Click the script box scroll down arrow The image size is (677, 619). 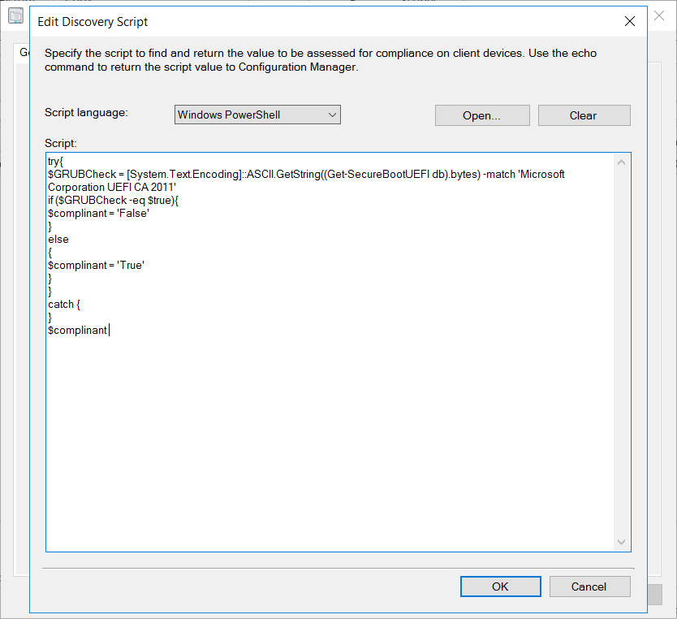point(622,542)
